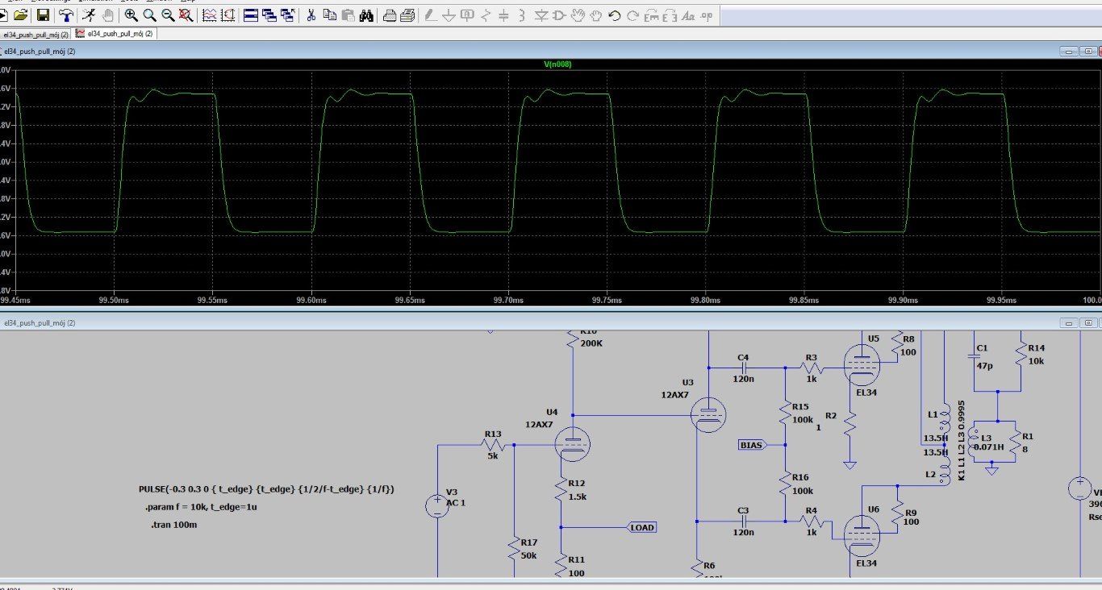Click the Paste clipboard icon
The width and height of the screenshot is (1102, 590).
click(348, 15)
